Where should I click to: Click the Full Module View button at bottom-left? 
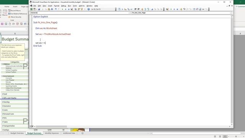(x=33, y=127)
